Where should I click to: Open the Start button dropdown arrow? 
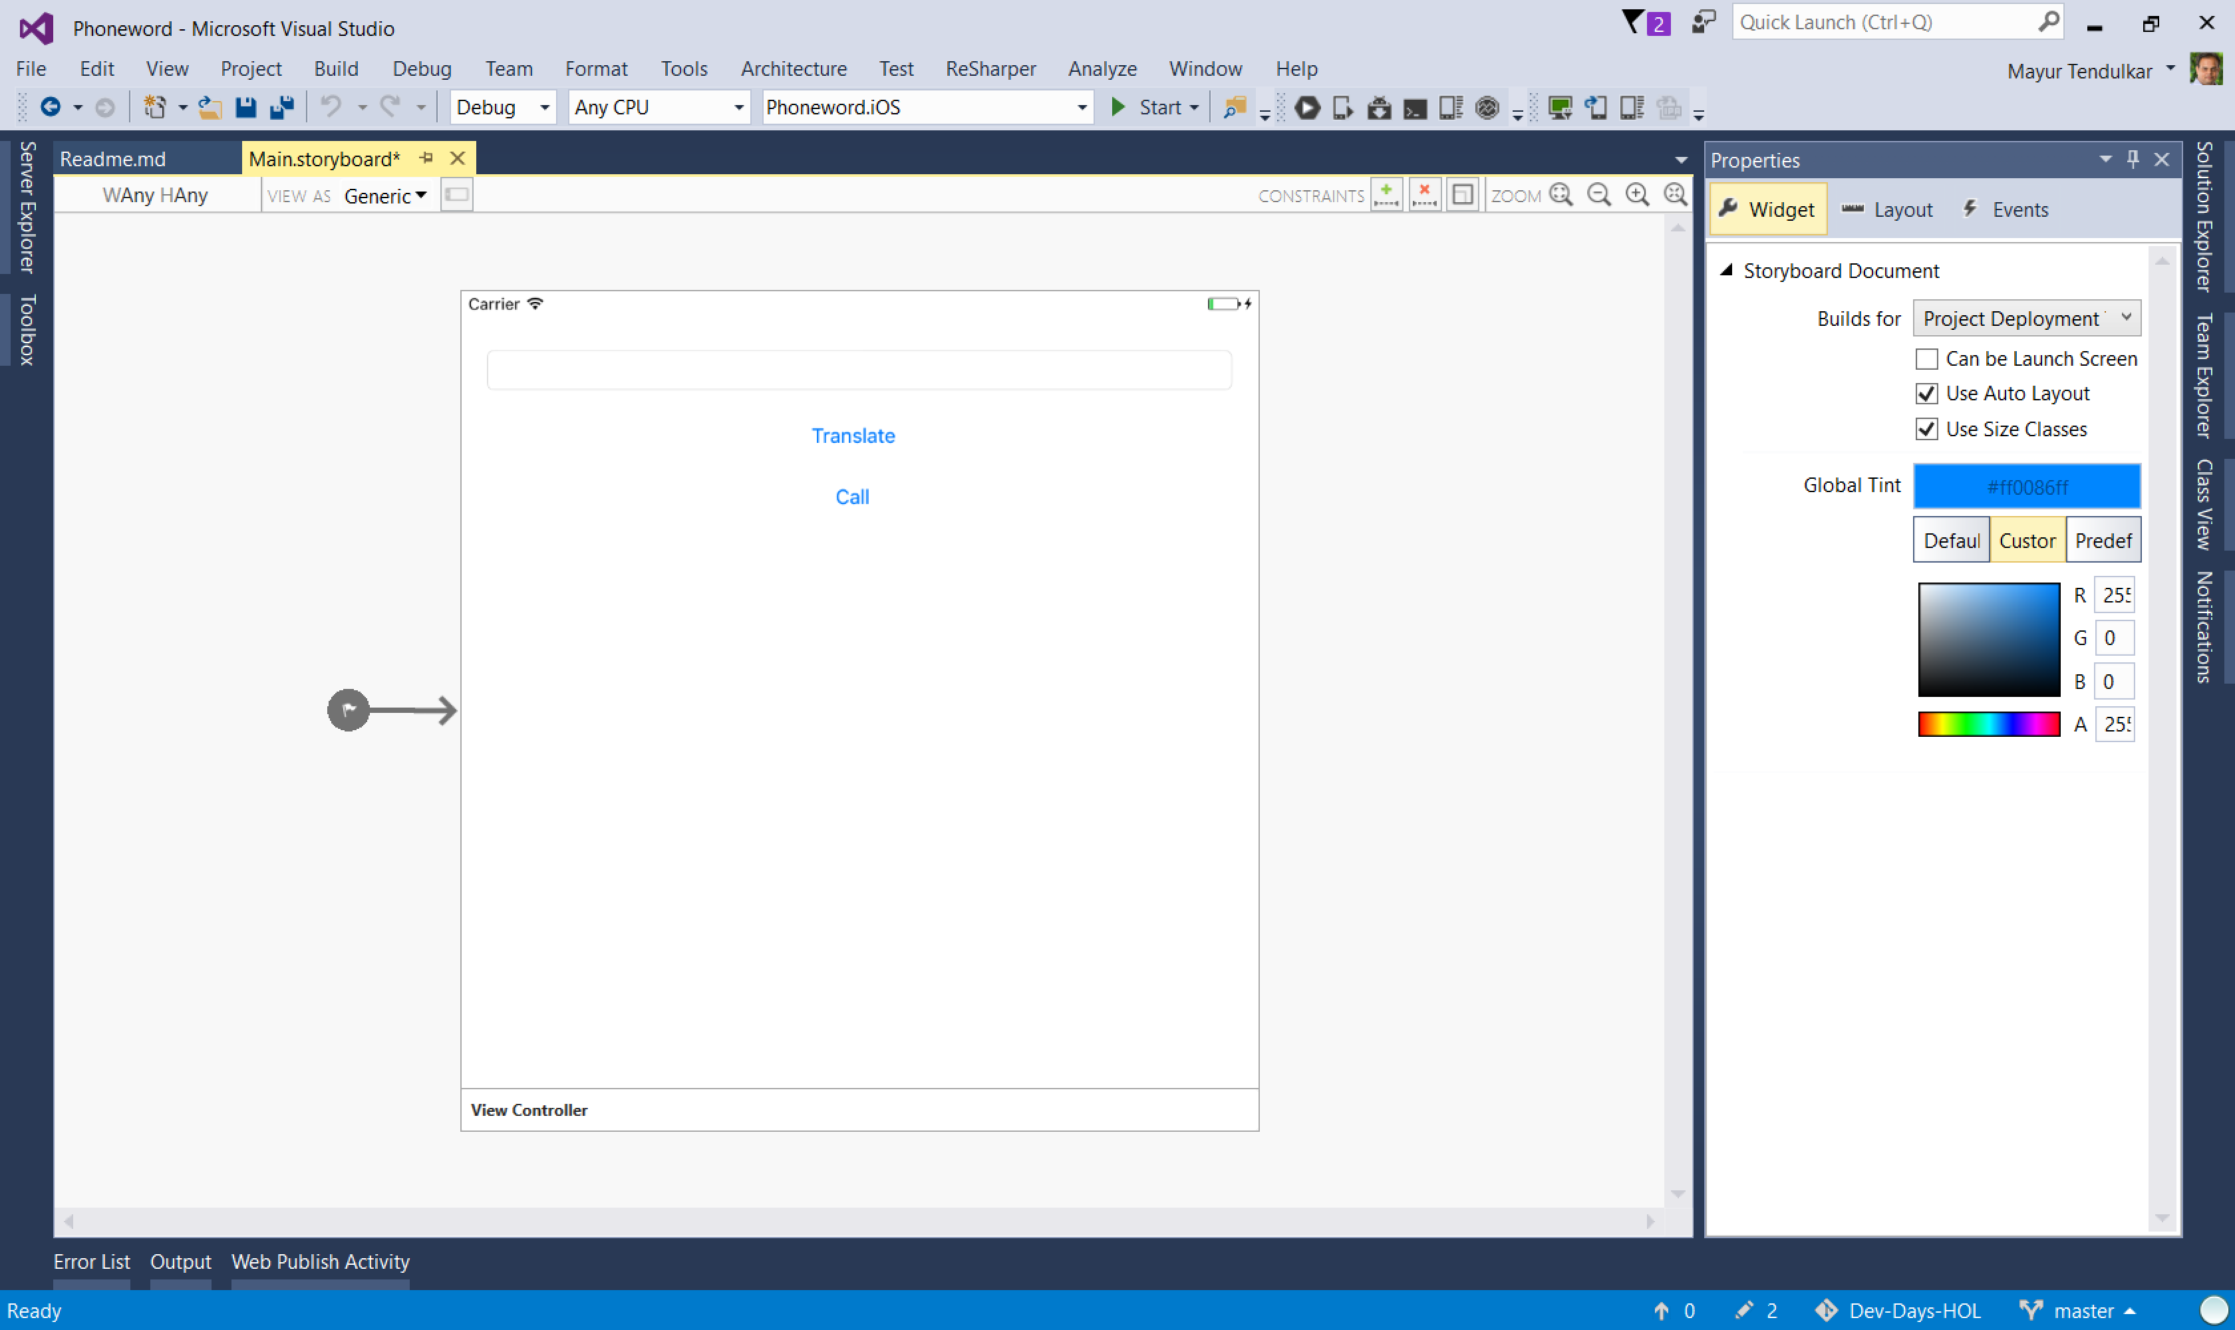coord(1194,108)
